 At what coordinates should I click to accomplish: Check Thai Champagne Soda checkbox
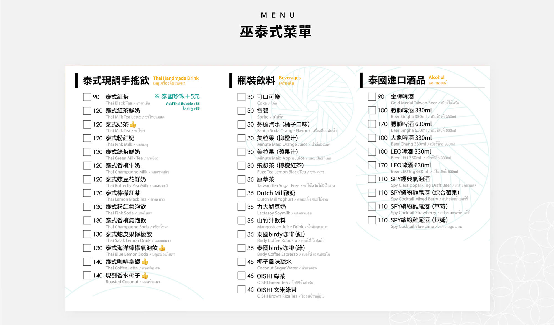point(87,221)
